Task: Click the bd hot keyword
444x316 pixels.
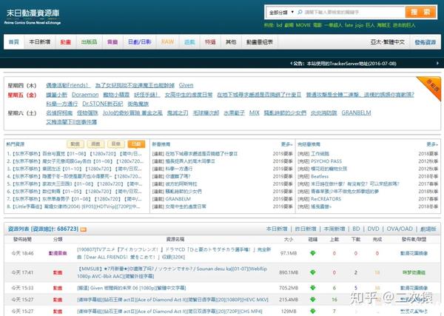Action: [x=279, y=25]
